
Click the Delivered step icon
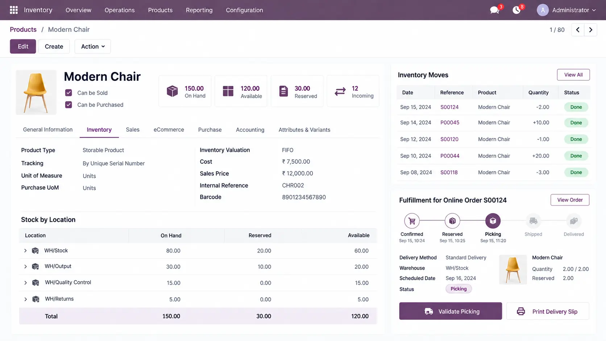[574, 221]
